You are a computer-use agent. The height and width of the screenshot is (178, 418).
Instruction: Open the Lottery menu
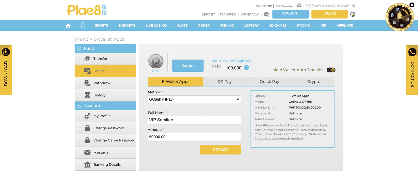pyautogui.click(x=251, y=26)
